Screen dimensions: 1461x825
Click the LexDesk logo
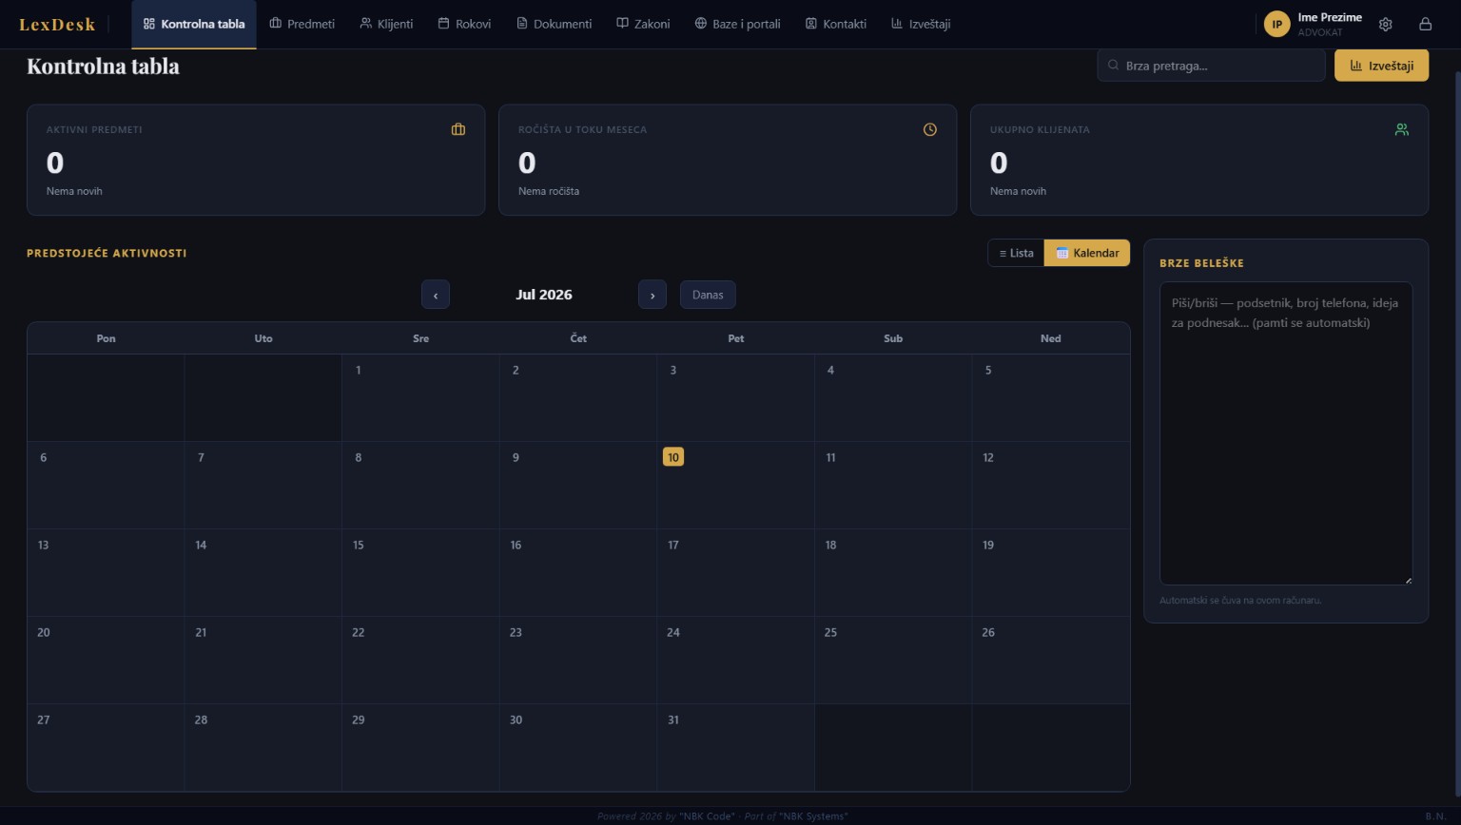[x=57, y=25]
